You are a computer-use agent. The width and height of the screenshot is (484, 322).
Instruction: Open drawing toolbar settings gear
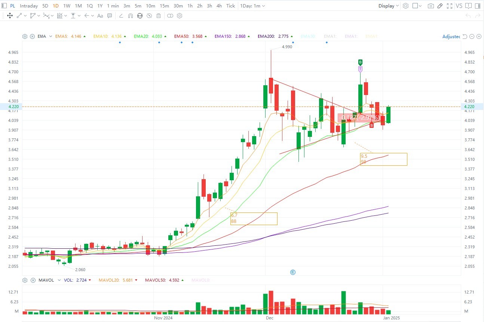click(x=180, y=16)
